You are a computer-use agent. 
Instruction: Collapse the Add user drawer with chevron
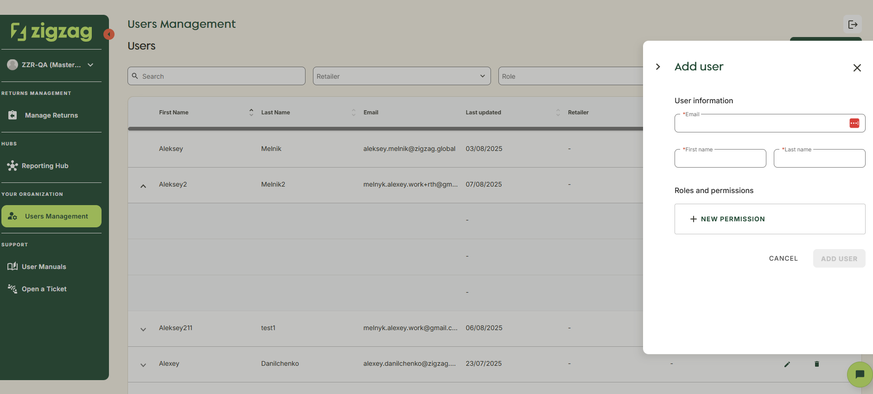pos(658,67)
